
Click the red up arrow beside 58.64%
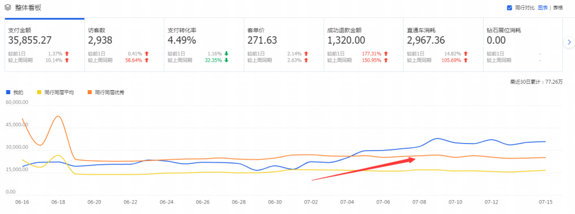tap(147, 60)
